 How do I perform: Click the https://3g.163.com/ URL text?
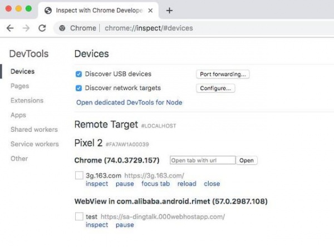coord(154,176)
